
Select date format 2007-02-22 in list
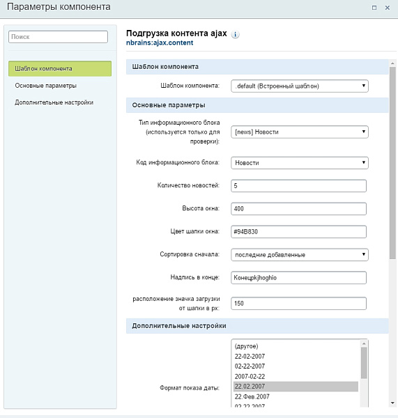tap(296, 376)
